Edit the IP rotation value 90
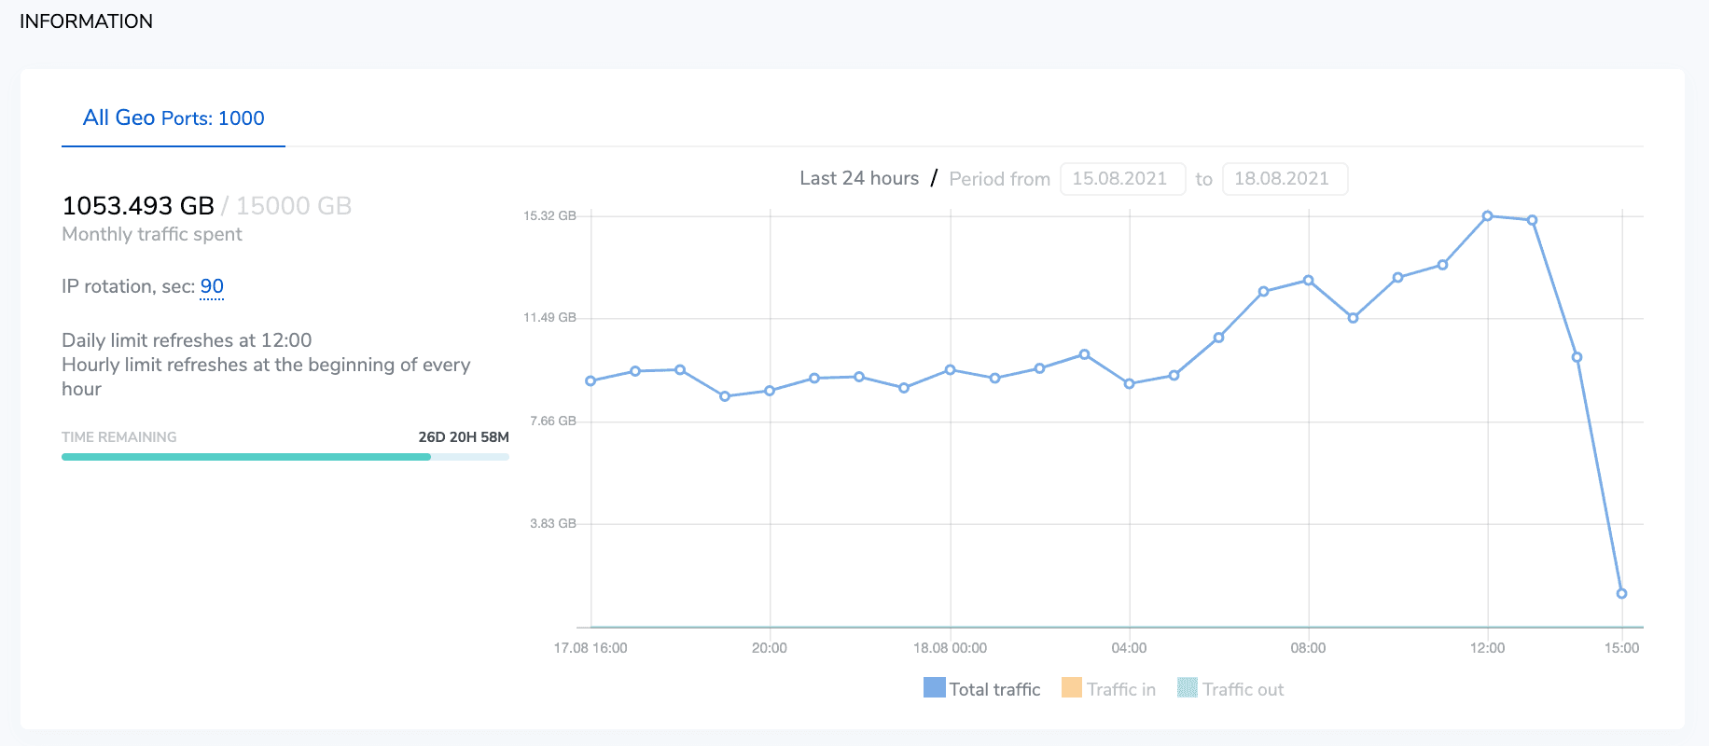 pos(212,286)
